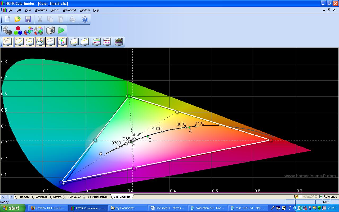This screenshot has height=212, width=339.
Task: Restore the inner document window
Action: [329, 10]
